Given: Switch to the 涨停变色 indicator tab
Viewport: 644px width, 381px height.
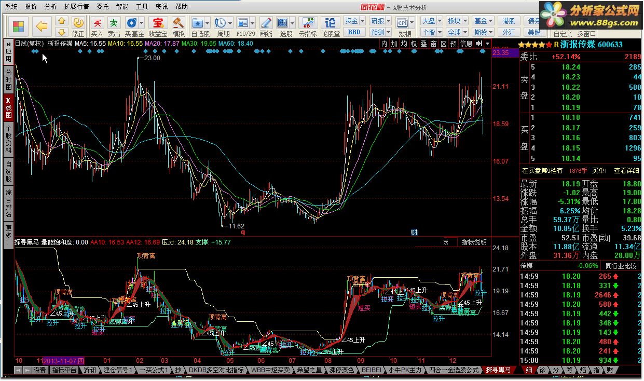Looking at the screenshot, I should (341, 370).
